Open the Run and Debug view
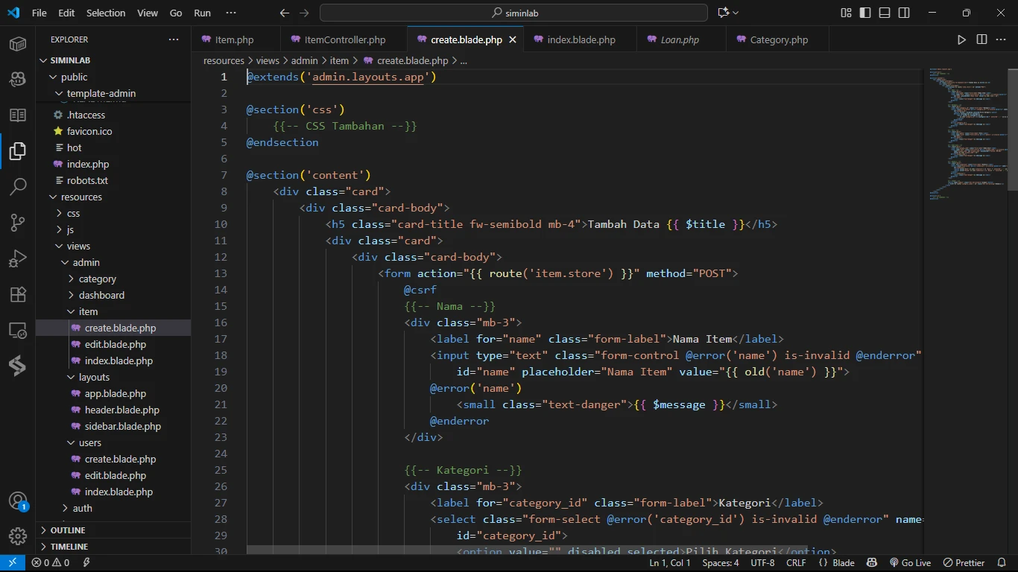The width and height of the screenshot is (1018, 572). (x=18, y=258)
